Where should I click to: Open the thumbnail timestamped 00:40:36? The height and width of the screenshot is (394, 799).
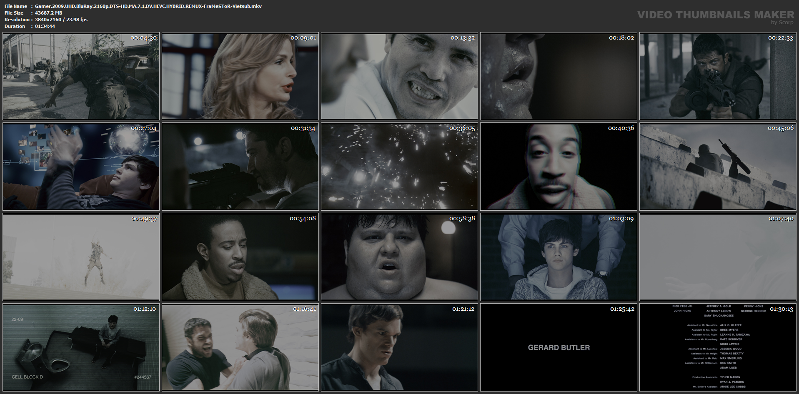559,167
